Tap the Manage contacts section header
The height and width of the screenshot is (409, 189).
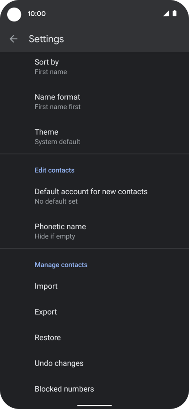[x=61, y=265]
